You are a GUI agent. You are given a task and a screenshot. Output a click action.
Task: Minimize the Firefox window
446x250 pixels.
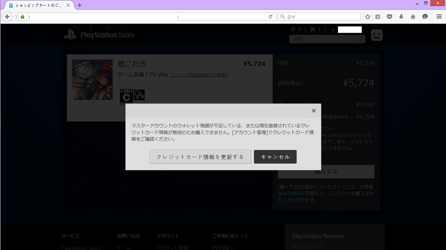coord(417,3)
